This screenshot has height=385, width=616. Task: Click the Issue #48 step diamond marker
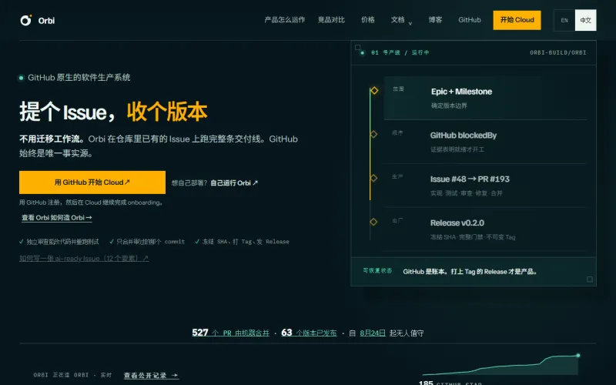373,178
